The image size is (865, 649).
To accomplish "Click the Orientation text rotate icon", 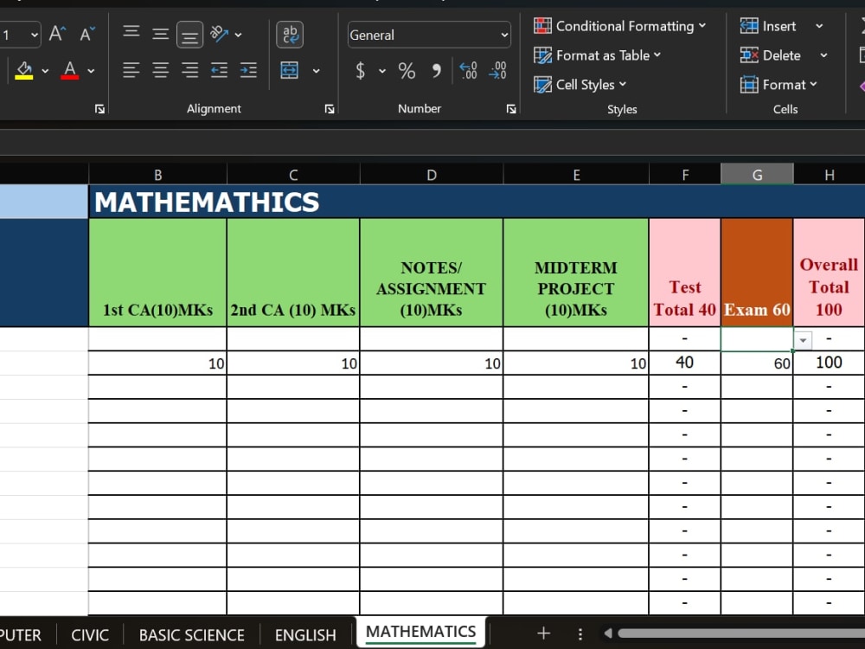I will tap(219, 35).
